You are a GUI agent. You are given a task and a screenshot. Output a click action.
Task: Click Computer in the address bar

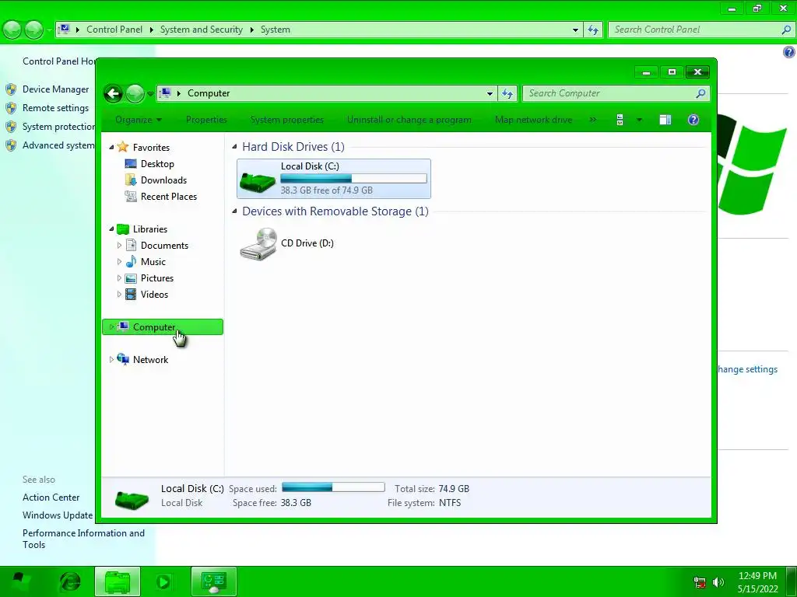[209, 93]
